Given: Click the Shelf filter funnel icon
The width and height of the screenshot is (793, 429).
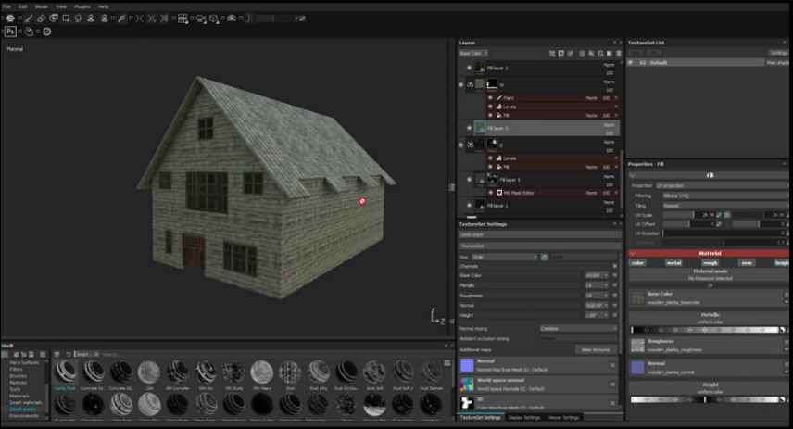Looking at the screenshot, I should (57, 354).
